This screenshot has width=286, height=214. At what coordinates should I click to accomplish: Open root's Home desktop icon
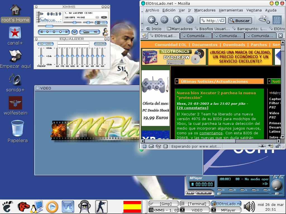click(15, 14)
